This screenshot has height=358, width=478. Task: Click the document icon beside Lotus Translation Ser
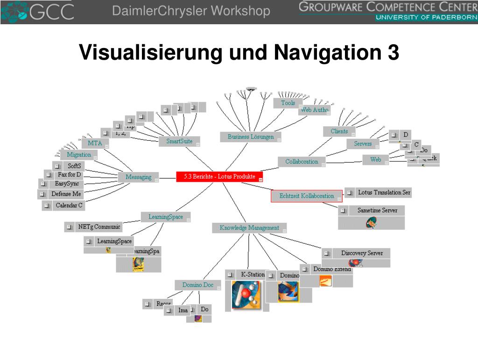pos(350,193)
